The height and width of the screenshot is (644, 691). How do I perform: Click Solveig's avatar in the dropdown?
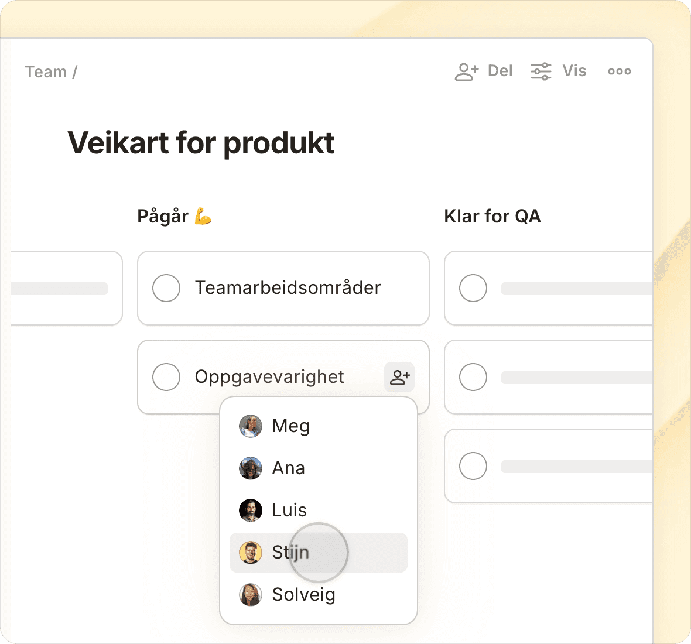click(251, 595)
